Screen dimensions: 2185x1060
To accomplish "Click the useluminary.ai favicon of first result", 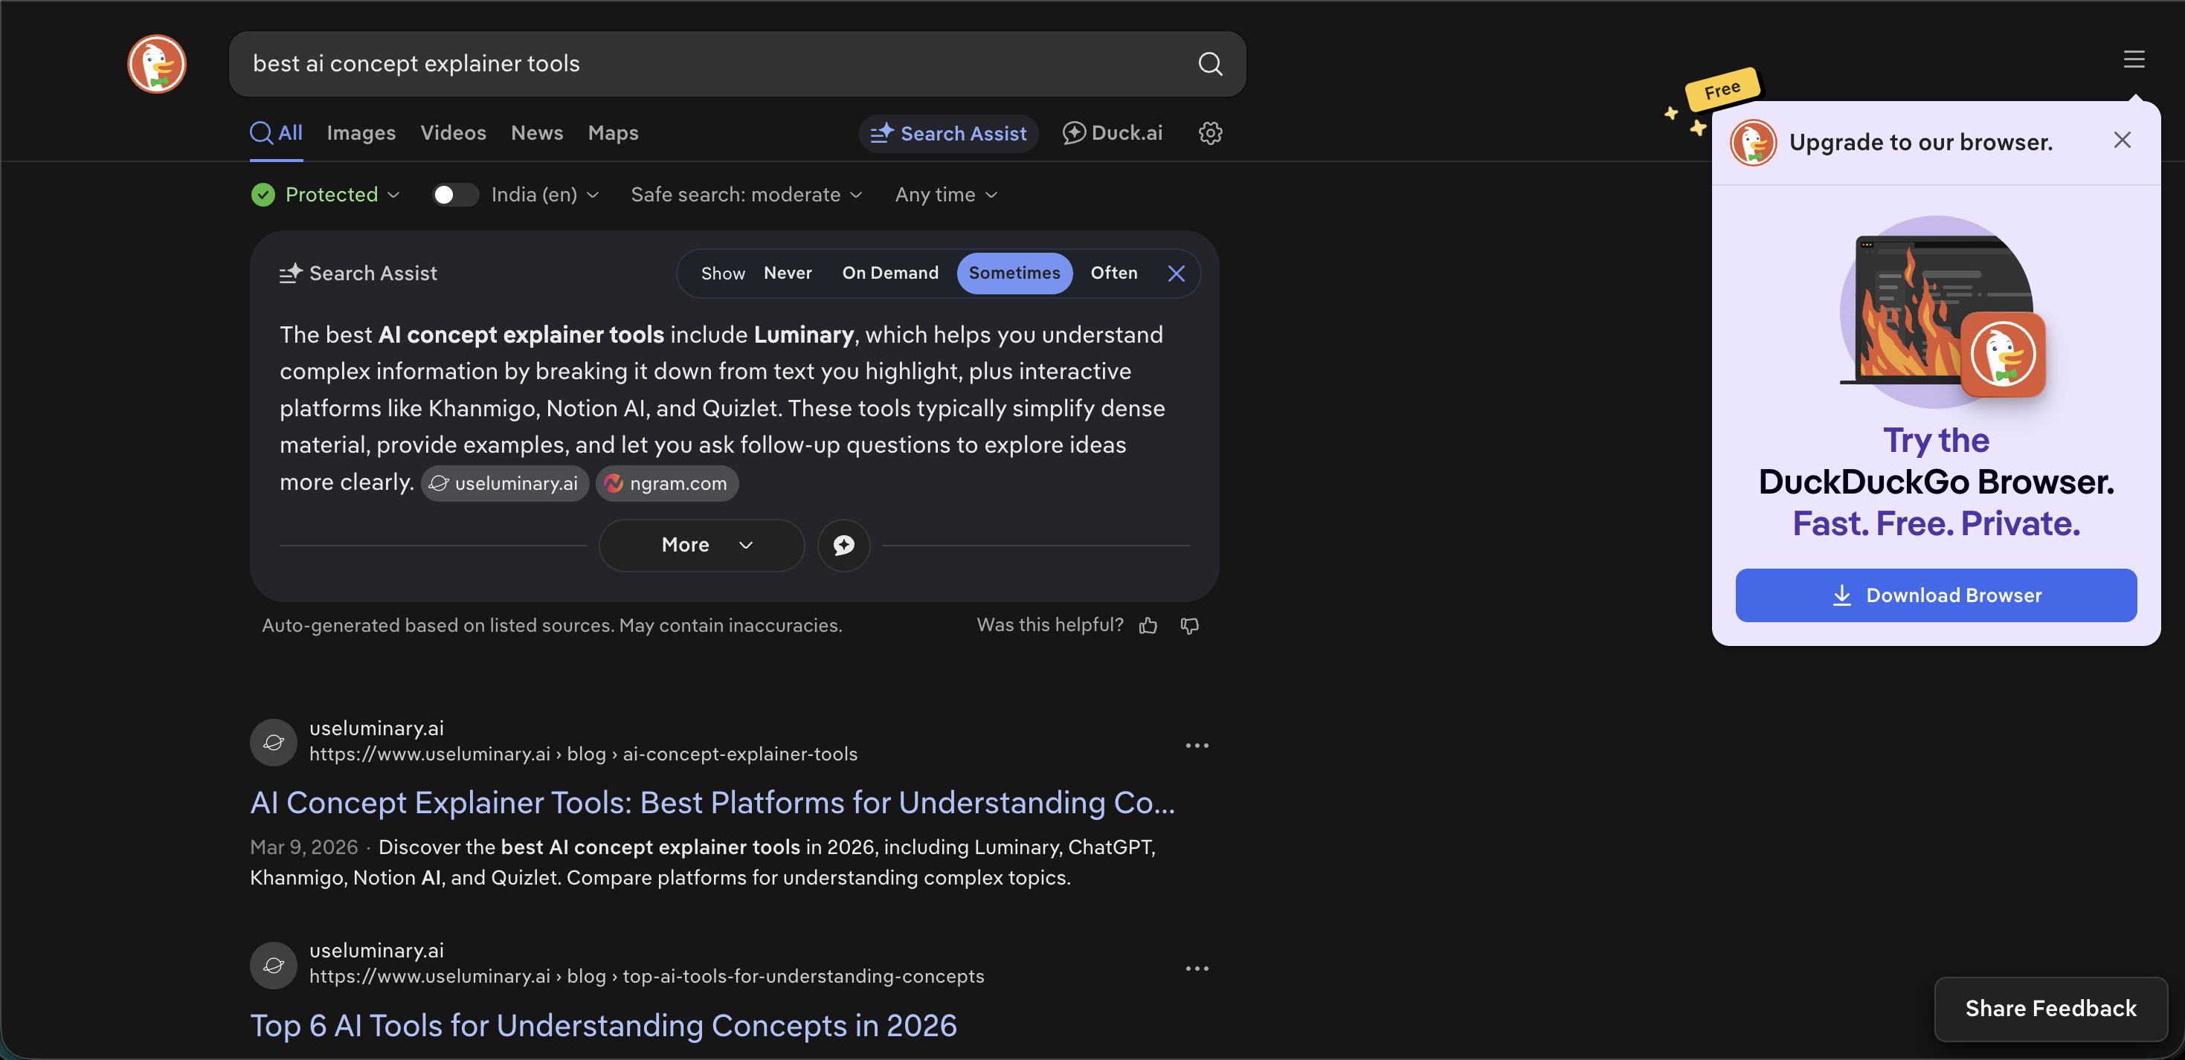I will 273,742.
